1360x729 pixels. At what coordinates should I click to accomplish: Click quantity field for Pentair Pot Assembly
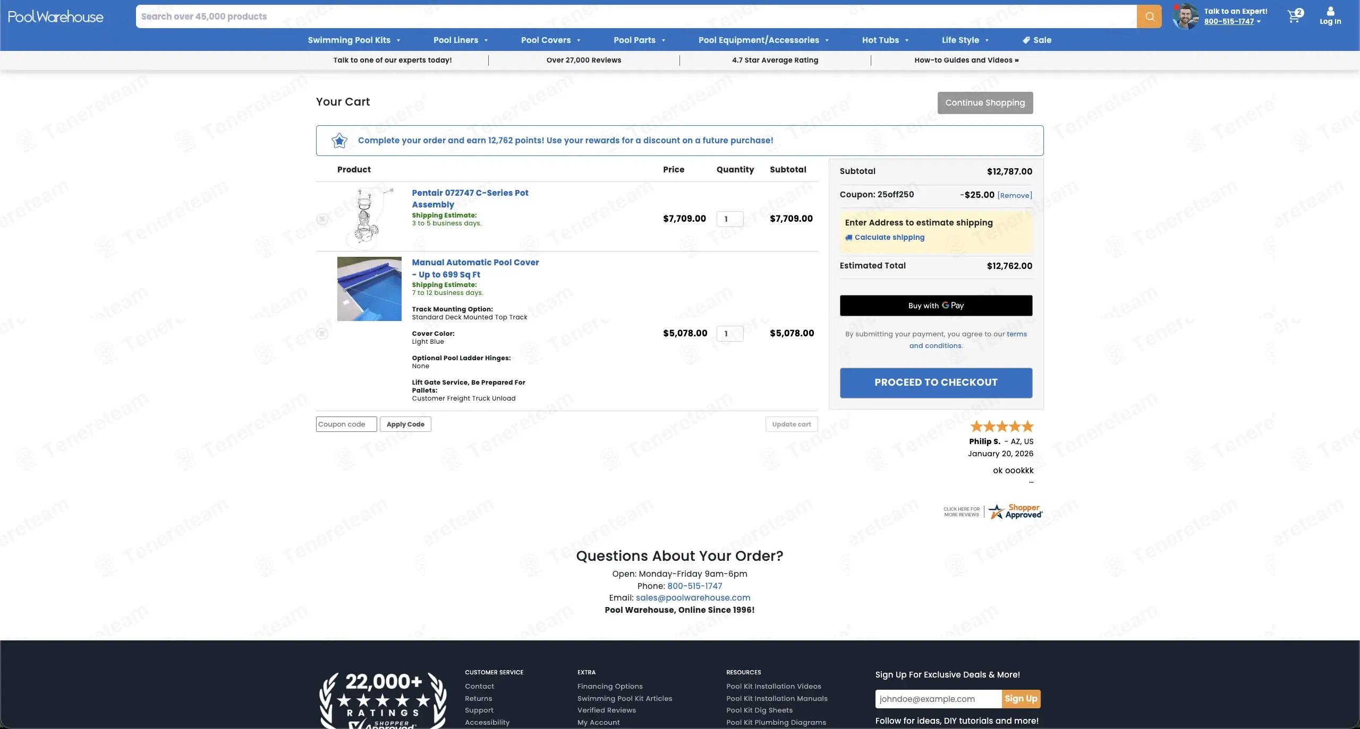(730, 219)
